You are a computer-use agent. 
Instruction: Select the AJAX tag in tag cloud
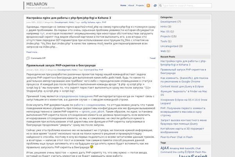click(x=164, y=148)
